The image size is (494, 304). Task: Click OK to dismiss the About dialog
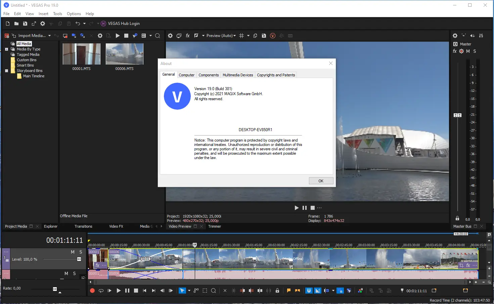tap(321, 181)
